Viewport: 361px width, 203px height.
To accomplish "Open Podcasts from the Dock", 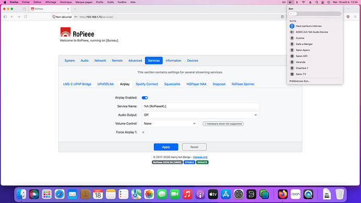I will tap(200, 194).
